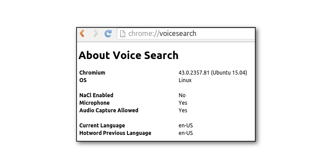Select the Yes value next to Microphone
314x166 pixels.
coord(183,103)
